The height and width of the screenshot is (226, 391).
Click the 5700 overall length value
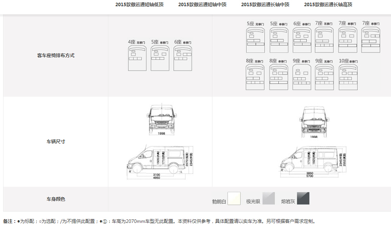pos(310,176)
